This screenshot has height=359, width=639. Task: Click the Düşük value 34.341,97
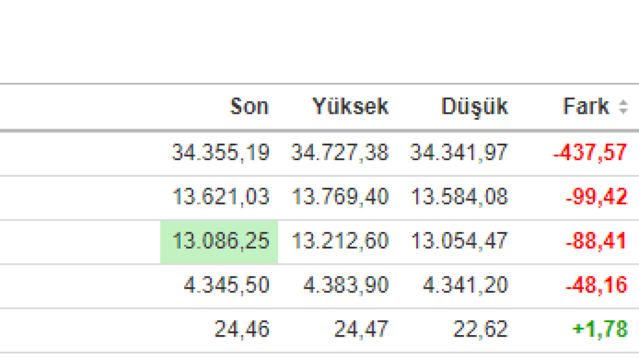pyautogui.click(x=459, y=153)
